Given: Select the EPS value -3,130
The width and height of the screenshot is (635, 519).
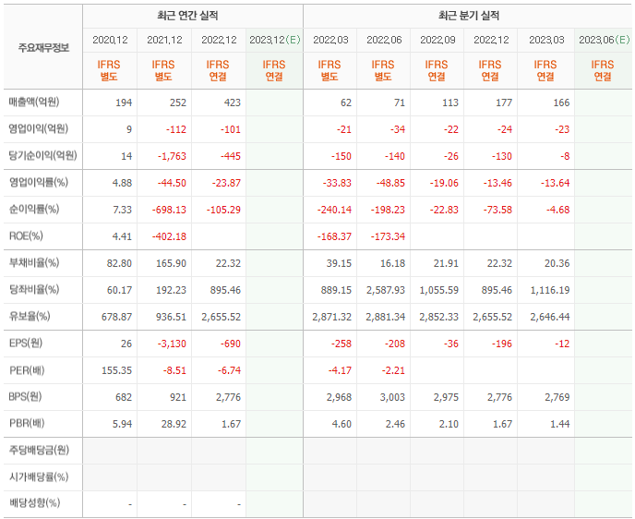Looking at the screenshot, I should 172,344.
